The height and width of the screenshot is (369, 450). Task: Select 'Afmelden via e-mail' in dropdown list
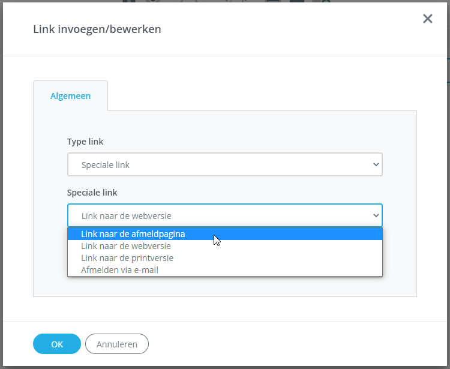(x=120, y=270)
